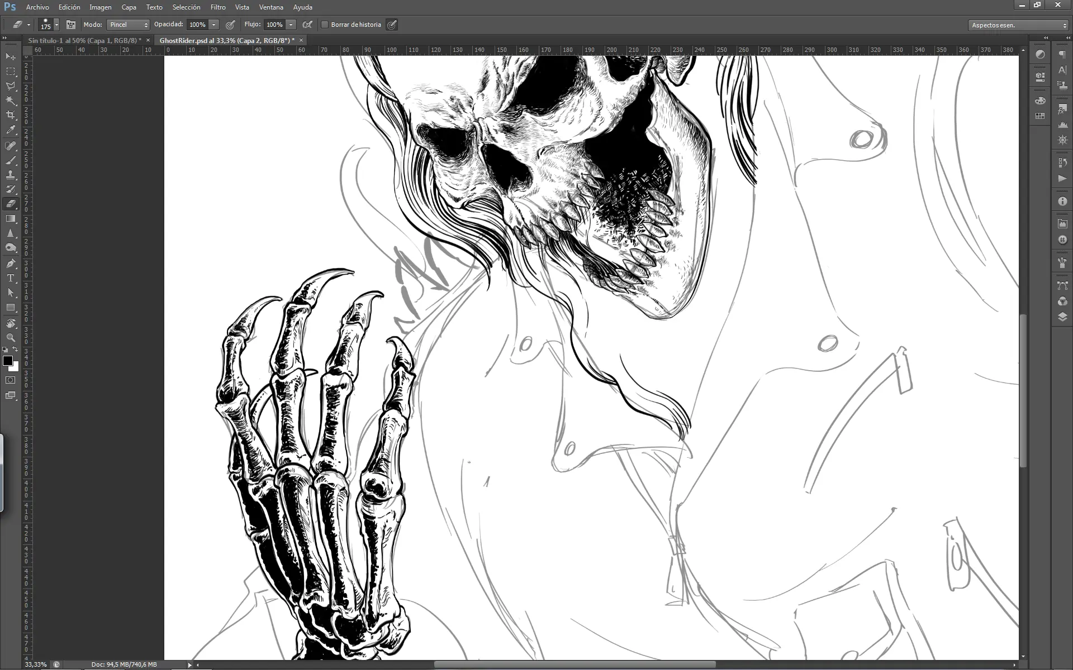Open status bar info arrow menu

tap(189, 664)
